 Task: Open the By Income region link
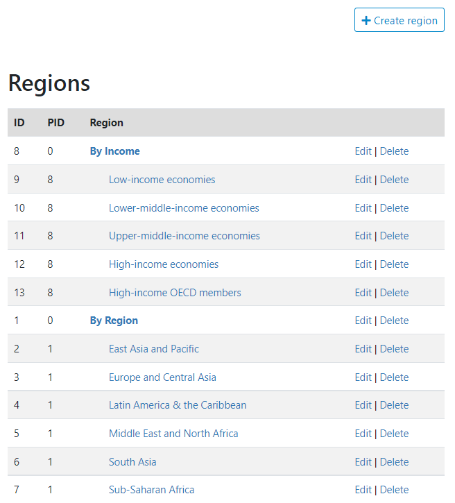(x=115, y=151)
